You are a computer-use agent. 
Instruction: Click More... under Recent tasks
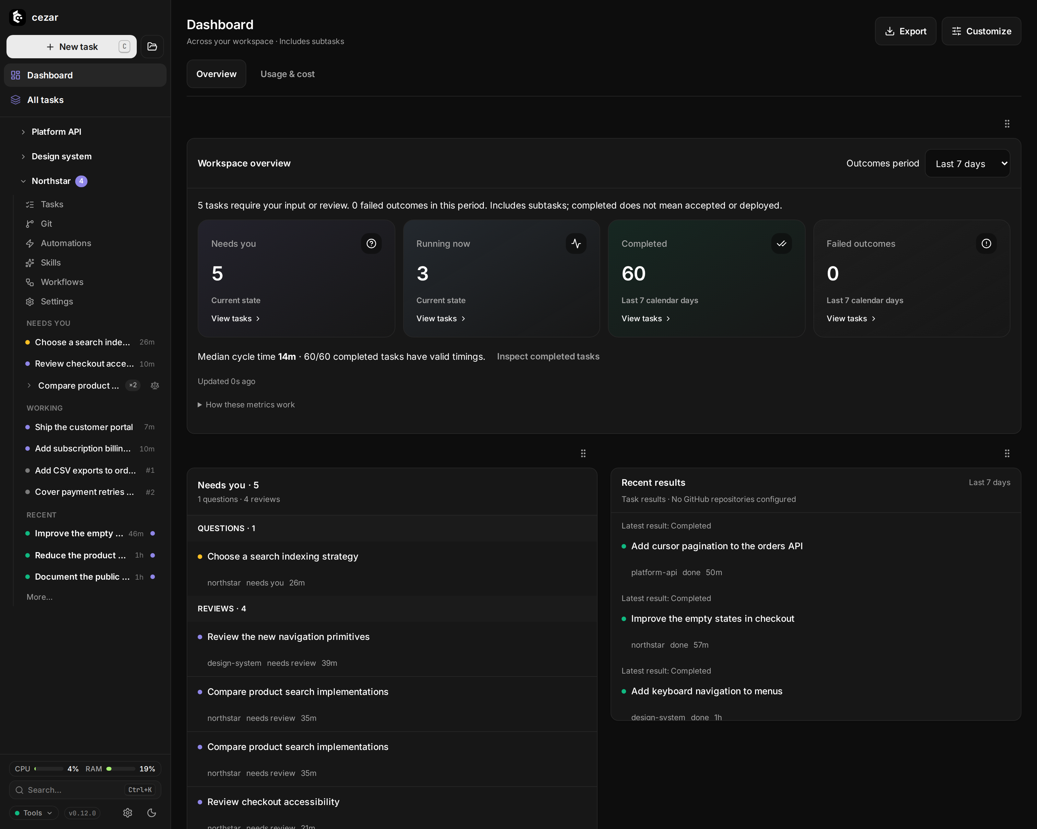tap(40, 597)
